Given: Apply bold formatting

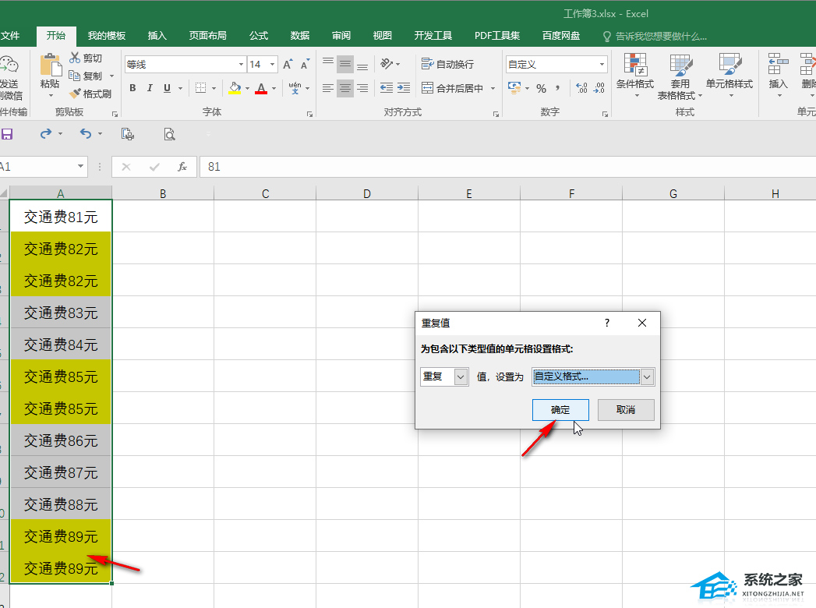Looking at the screenshot, I should click(132, 88).
